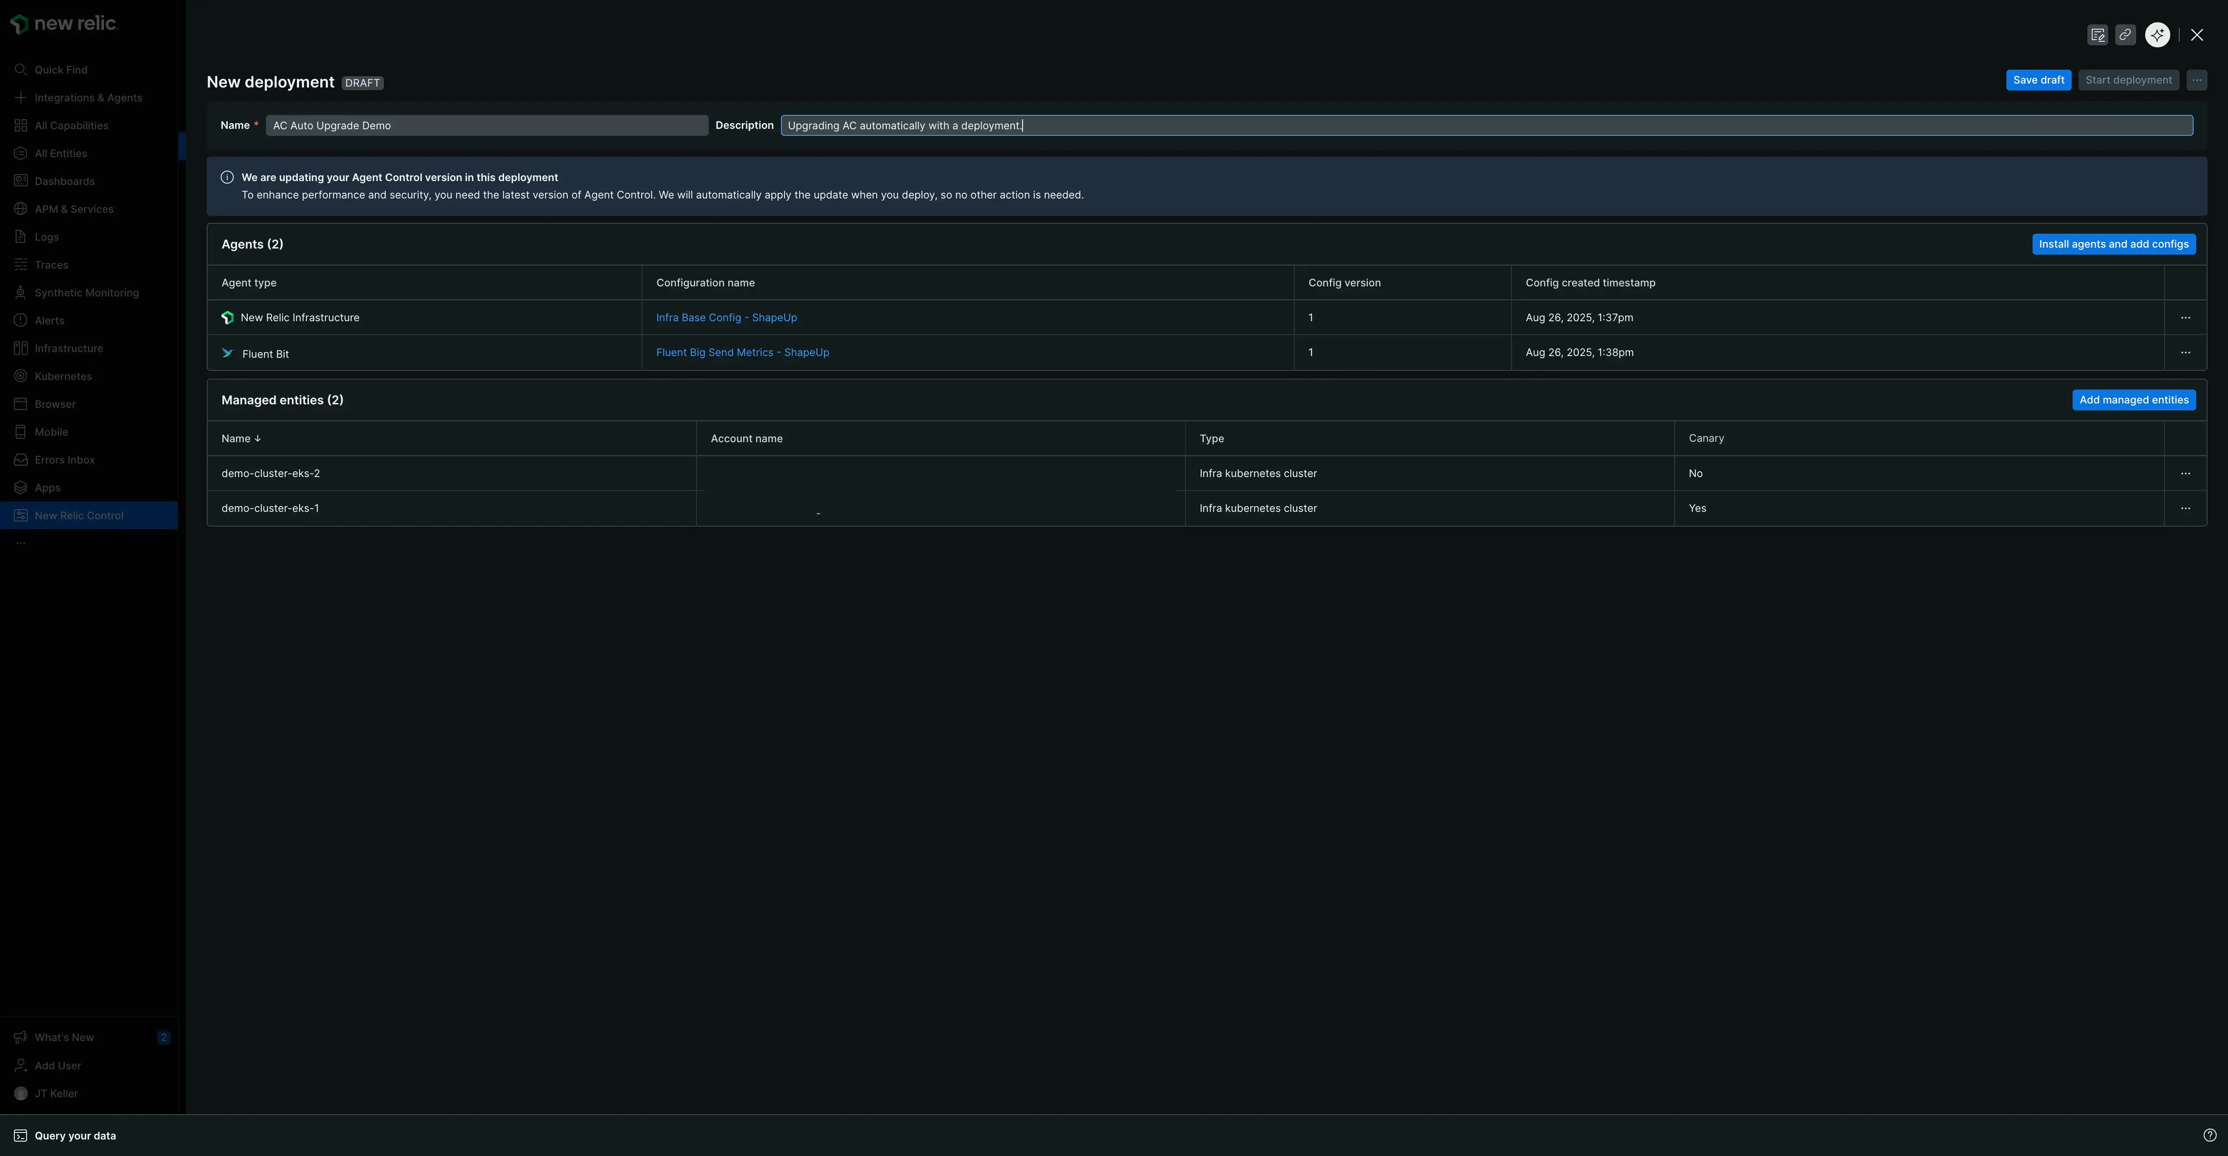Click the What's New notification badge
The height and width of the screenshot is (1156, 2228).
tap(163, 1037)
